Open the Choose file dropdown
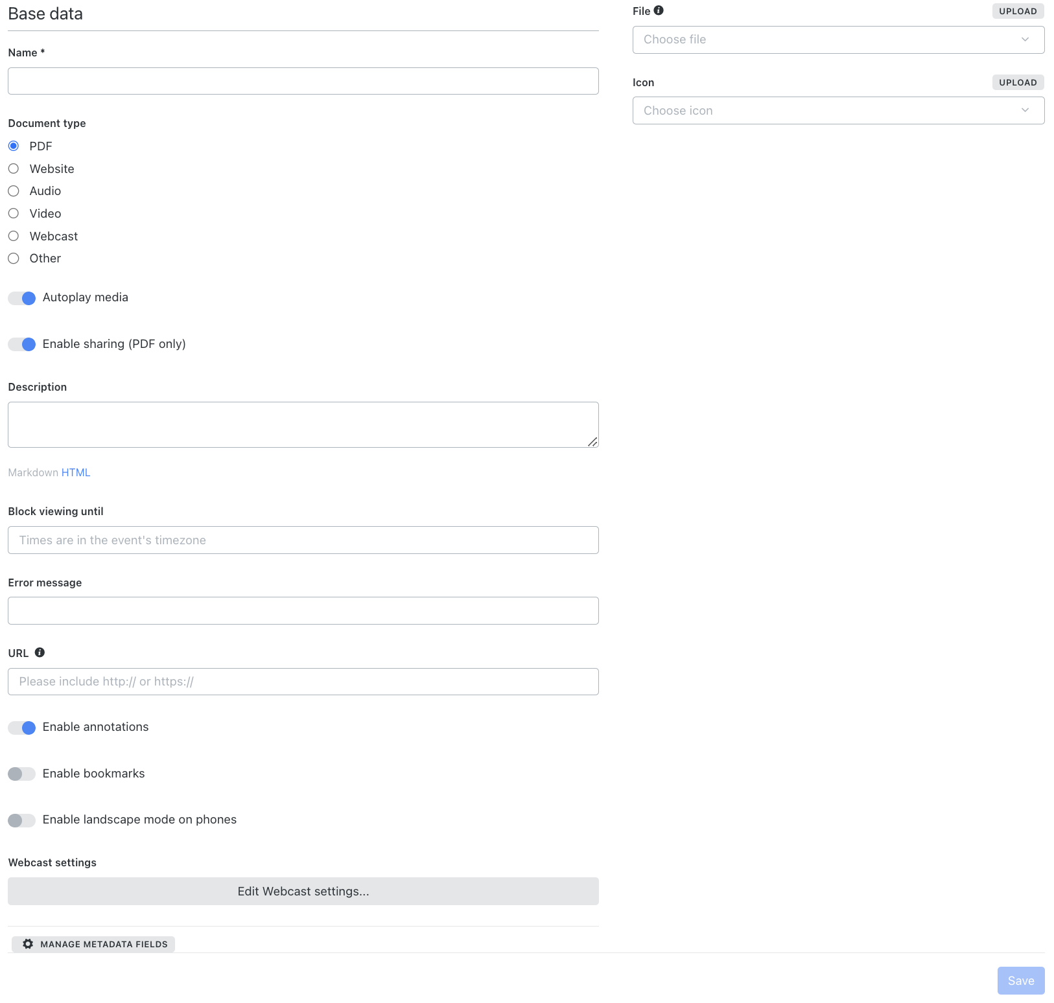Viewport: 1054px width, 1003px height. [838, 40]
